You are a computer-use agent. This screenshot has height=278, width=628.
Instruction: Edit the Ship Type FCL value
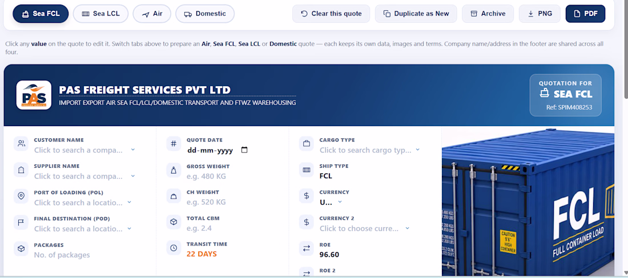pyautogui.click(x=325, y=176)
